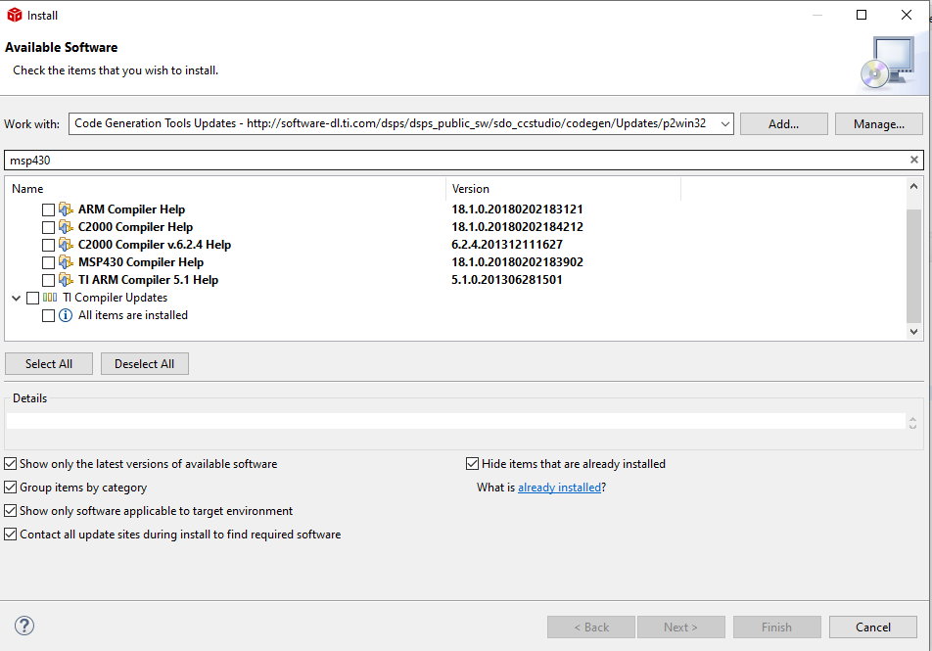The width and height of the screenshot is (932, 651).
Task: Check the MSP430 Compiler Help checkbox
Action: click(x=48, y=262)
